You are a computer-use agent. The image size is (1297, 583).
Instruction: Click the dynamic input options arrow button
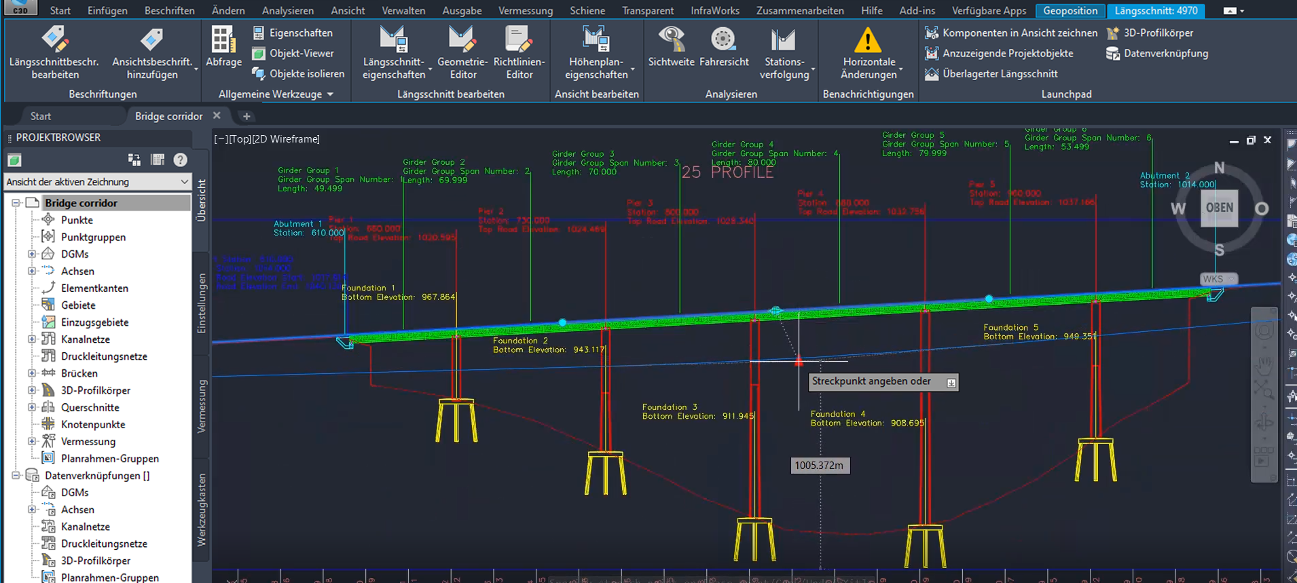tap(951, 383)
